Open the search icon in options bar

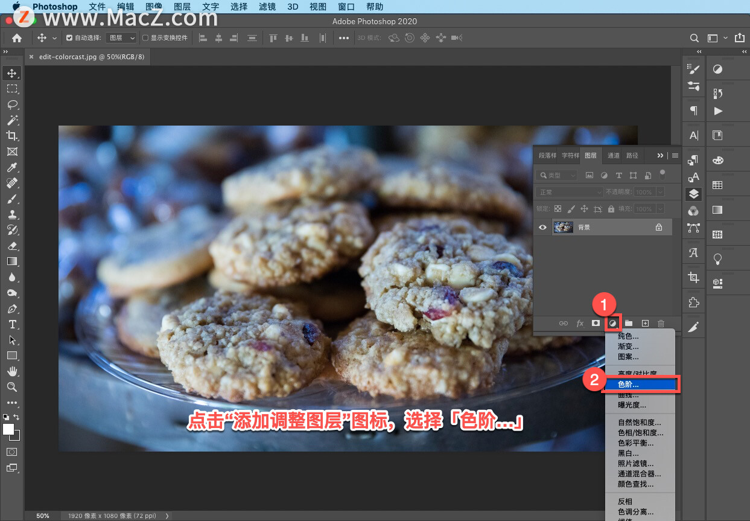point(694,38)
